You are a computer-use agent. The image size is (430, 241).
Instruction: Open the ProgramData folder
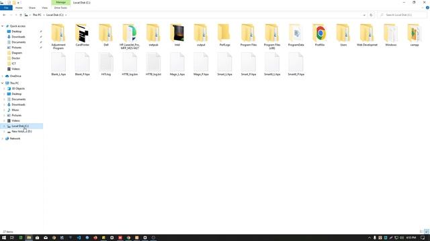296,35
